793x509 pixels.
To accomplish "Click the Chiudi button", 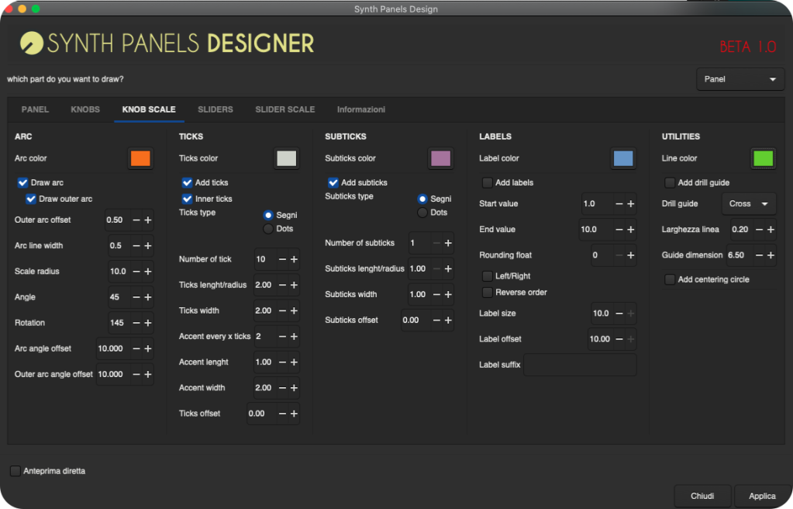I will (x=702, y=496).
